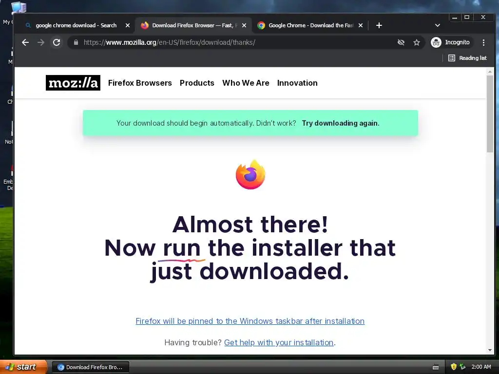Click the search favicon on first tab

point(28,25)
